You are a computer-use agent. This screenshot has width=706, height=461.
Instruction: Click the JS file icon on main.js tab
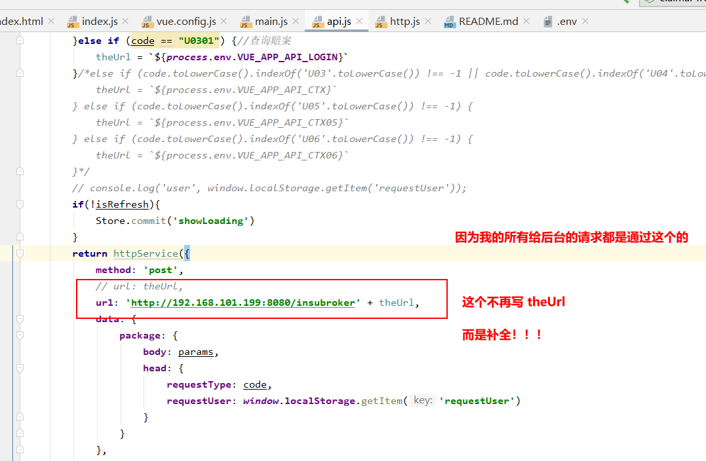tap(246, 22)
